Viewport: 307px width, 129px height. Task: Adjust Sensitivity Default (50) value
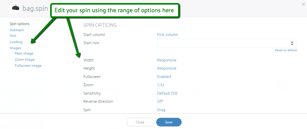pyautogui.click(x=167, y=93)
